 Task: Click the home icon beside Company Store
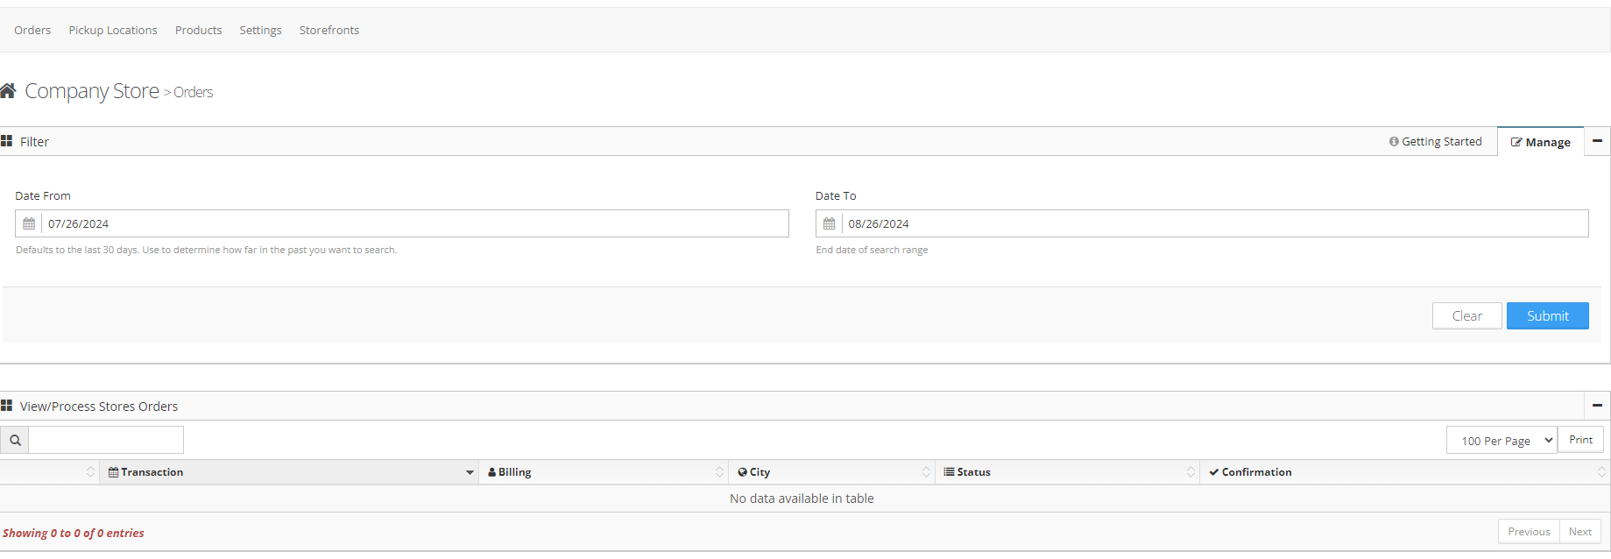coord(9,91)
